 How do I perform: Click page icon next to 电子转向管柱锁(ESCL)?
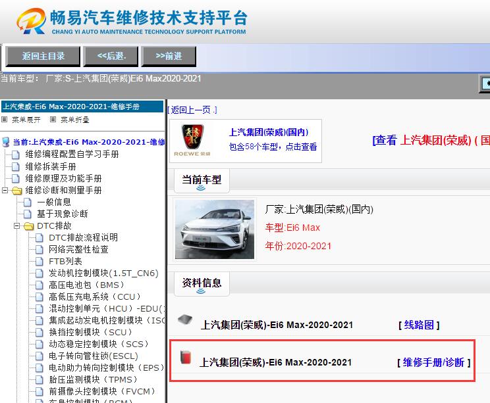tap(40, 356)
